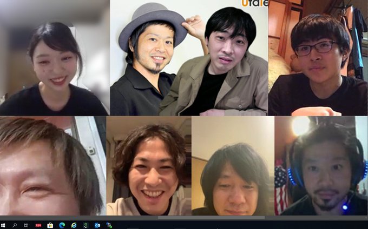Click the horizontal scrollbar thumb
This screenshot has height=229, width=368.
(211, 218)
